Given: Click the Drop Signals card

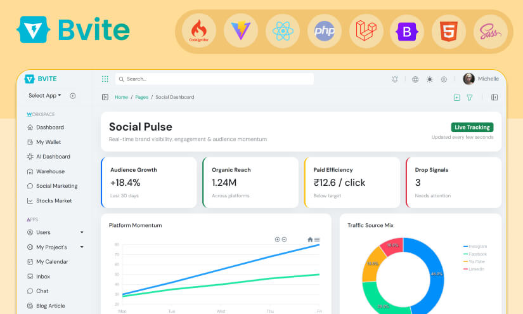Looking at the screenshot, I should 454,183.
